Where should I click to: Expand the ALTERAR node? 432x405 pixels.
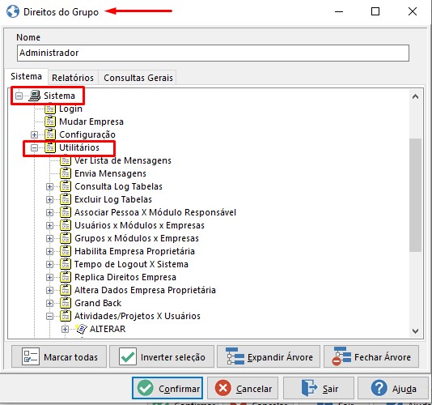click(65, 329)
